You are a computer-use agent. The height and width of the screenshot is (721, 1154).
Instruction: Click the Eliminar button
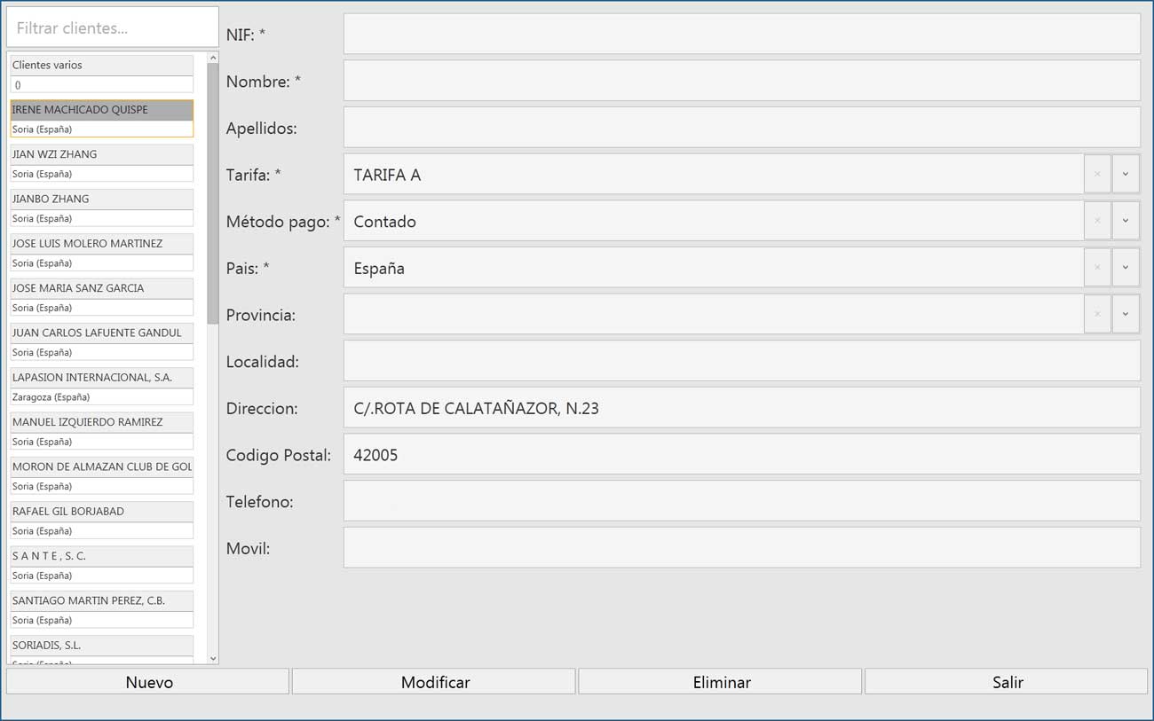tap(721, 682)
